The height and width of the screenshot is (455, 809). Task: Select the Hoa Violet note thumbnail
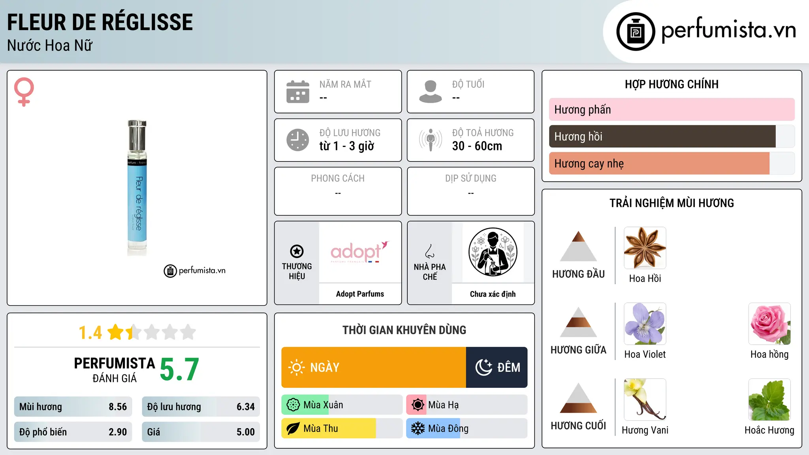click(645, 324)
